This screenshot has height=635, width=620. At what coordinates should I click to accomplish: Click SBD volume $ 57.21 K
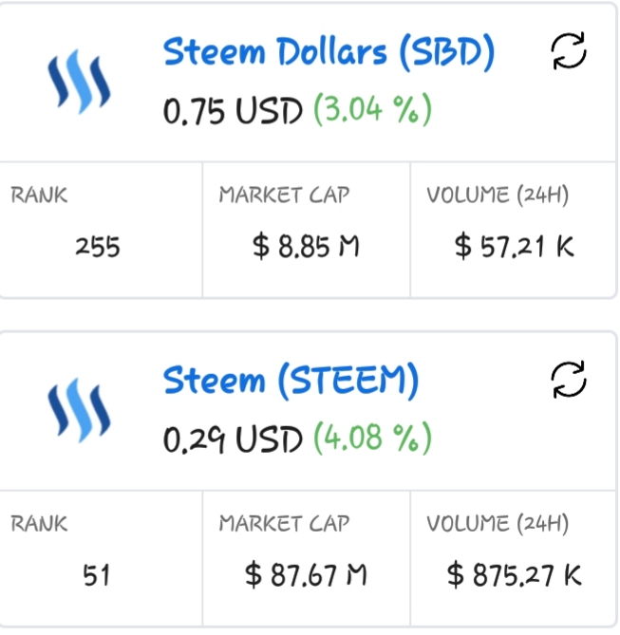(515, 246)
